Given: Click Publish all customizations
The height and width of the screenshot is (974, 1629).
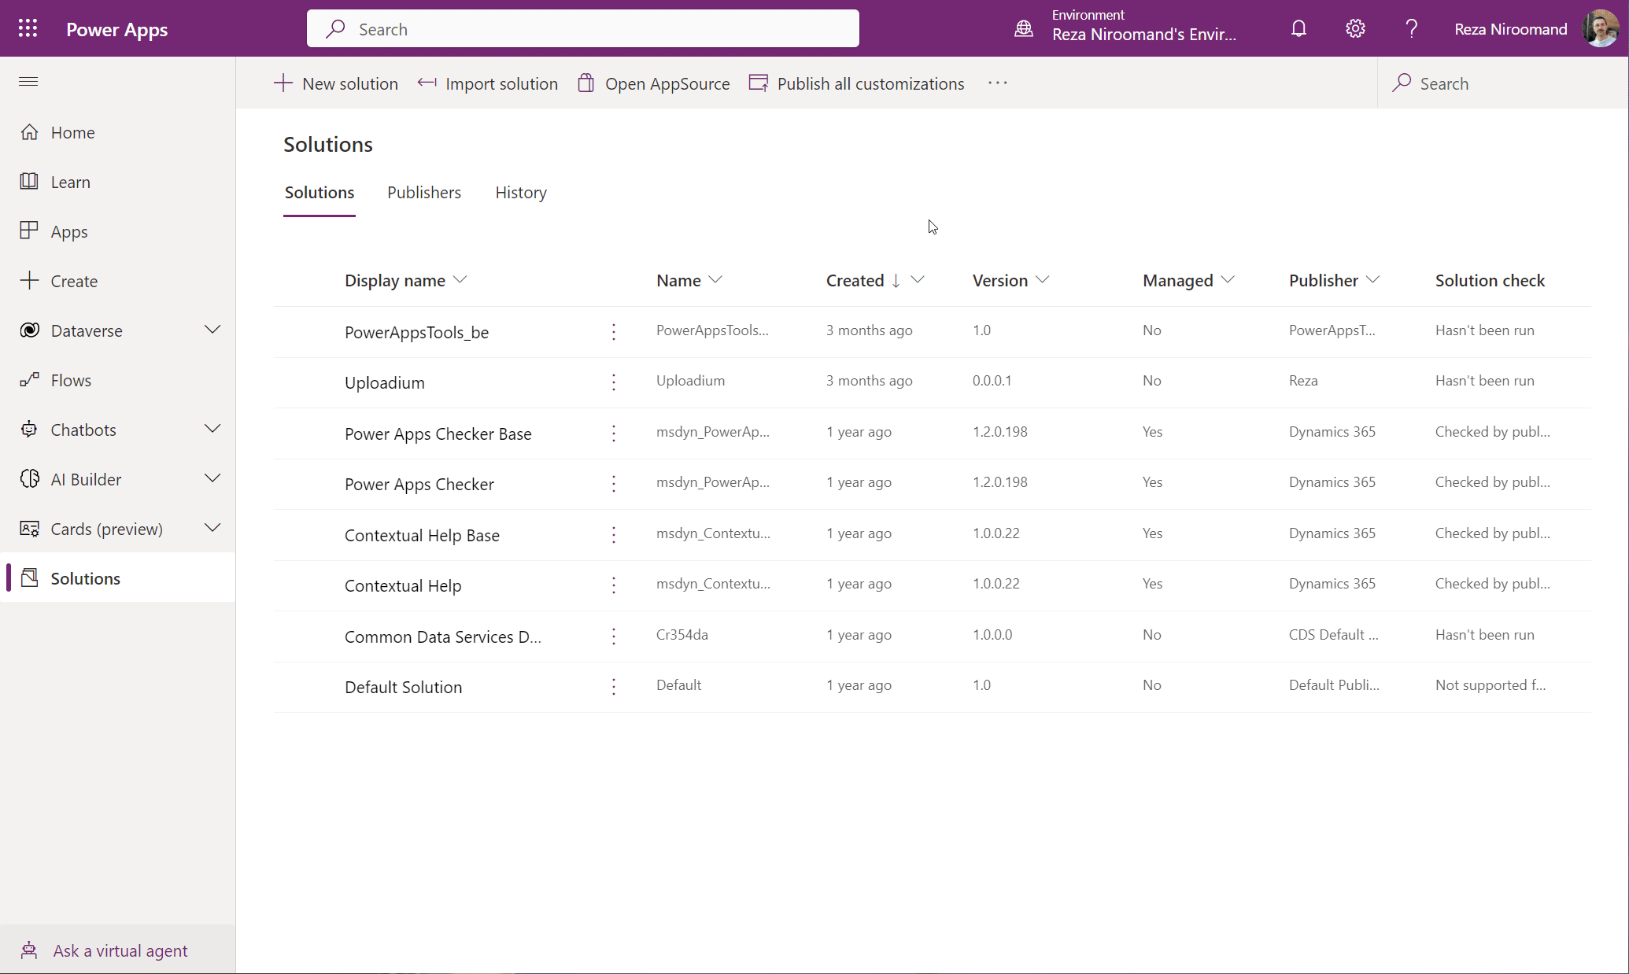Looking at the screenshot, I should 856,83.
